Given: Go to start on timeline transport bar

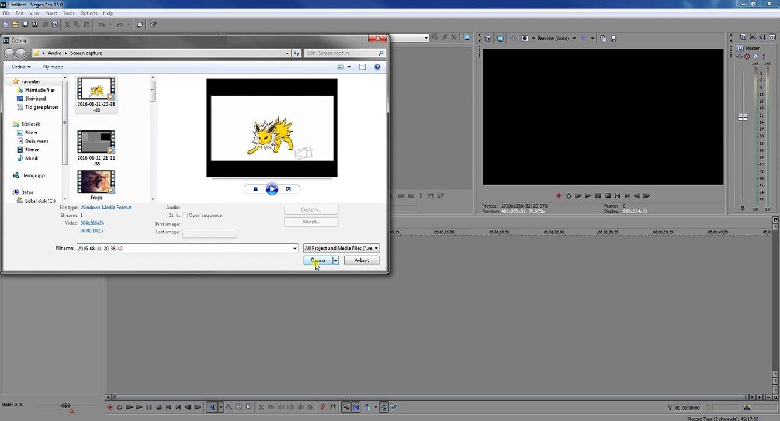Looking at the screenshot, I should (x=168, y=407).
